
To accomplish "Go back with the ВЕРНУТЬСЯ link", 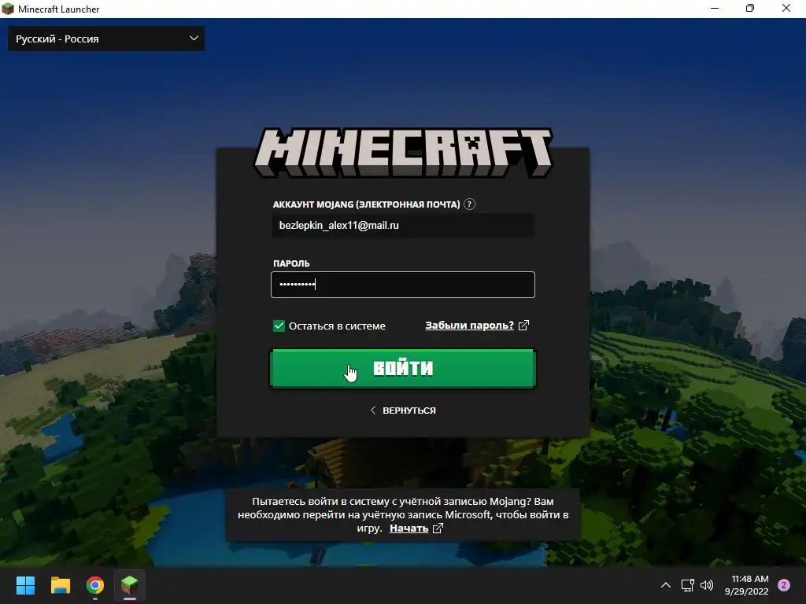I will pos(403,411).
